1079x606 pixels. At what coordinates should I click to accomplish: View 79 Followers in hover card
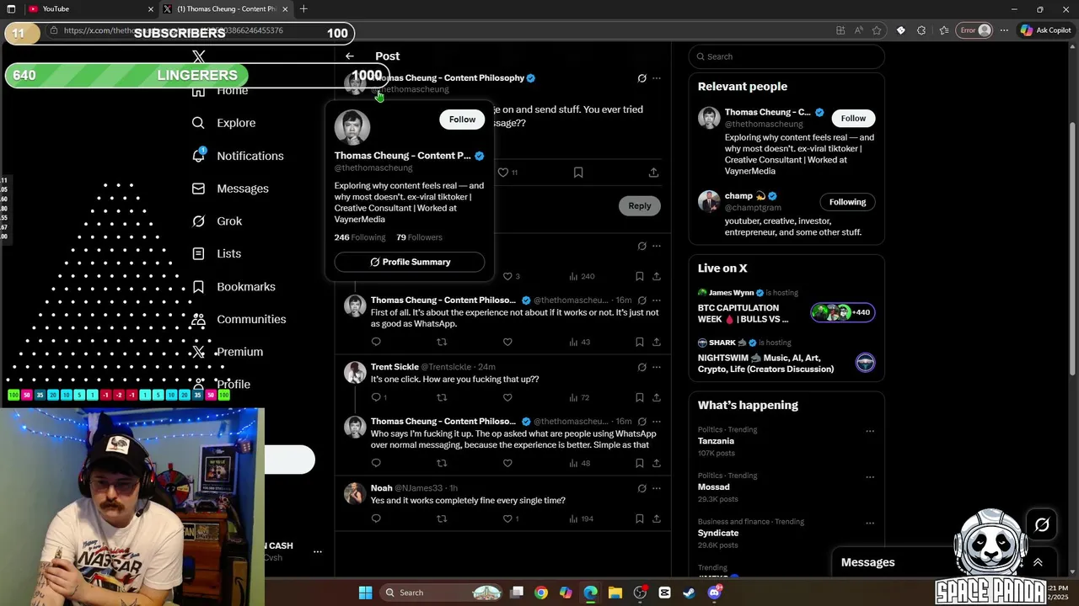(419, 237)
